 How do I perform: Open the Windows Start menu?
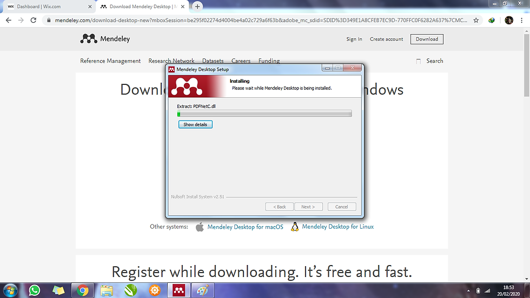(10, 290)
